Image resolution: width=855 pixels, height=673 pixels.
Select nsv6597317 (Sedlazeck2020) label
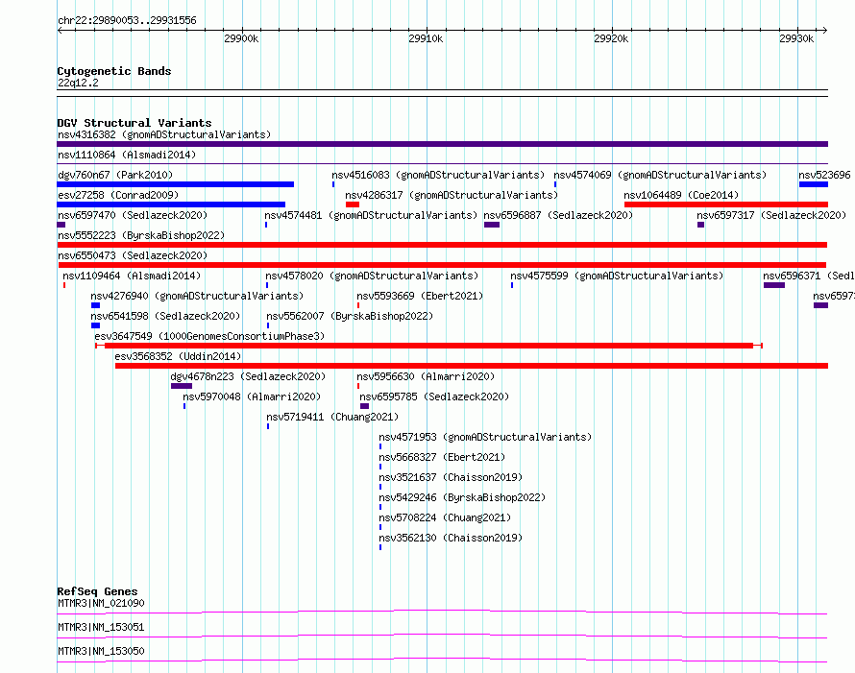tap(771, 215)
